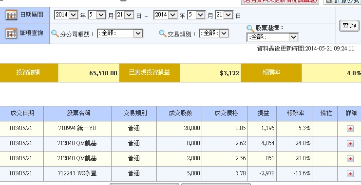The width and height of the screenshot is (361, 185).
Task: Click calendar icon beside 日期區間
Action: tap(11, 15)
